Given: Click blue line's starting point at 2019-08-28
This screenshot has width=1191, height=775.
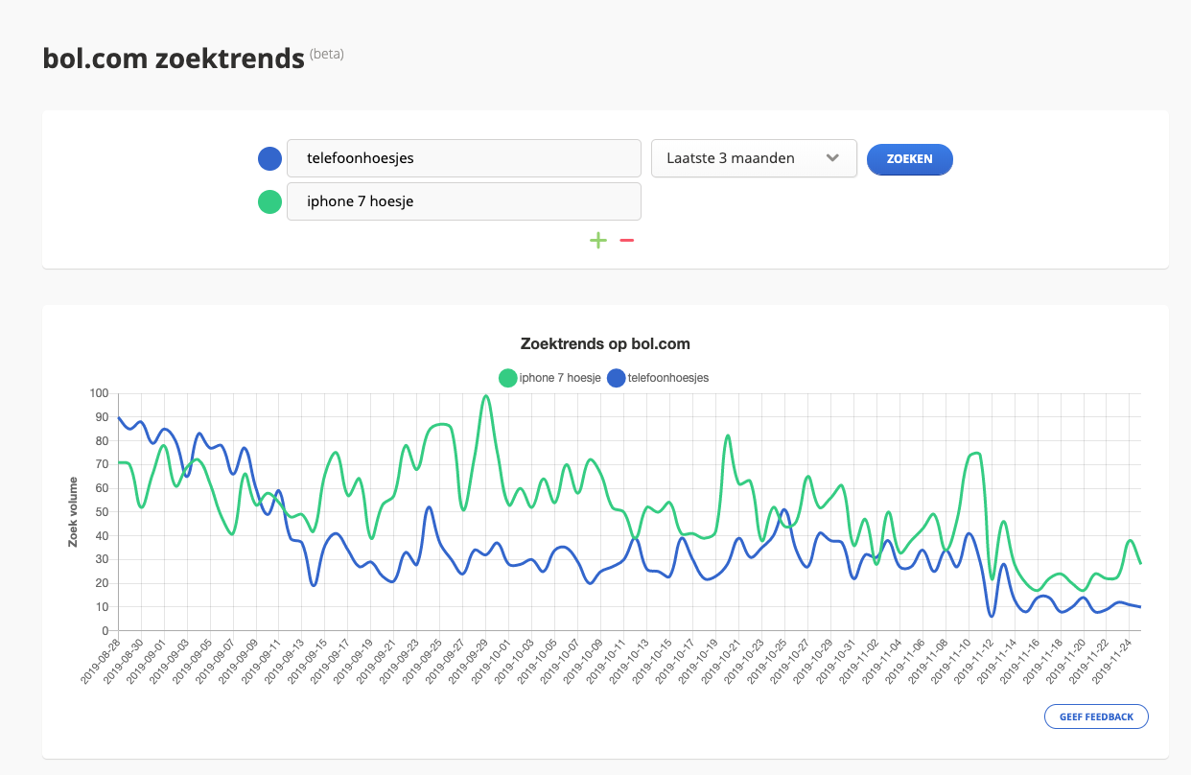Looking at the screenshot, I should (119, 418).
